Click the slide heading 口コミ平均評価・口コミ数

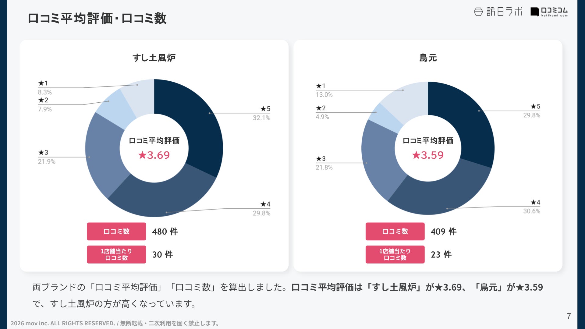click(97, 18)
